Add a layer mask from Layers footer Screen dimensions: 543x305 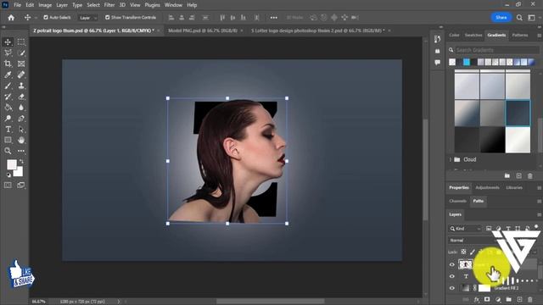(487, 299)
